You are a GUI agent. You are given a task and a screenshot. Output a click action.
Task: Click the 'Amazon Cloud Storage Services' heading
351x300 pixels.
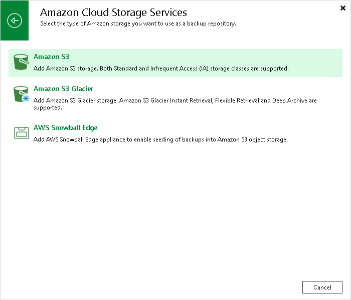pos(113,12)
